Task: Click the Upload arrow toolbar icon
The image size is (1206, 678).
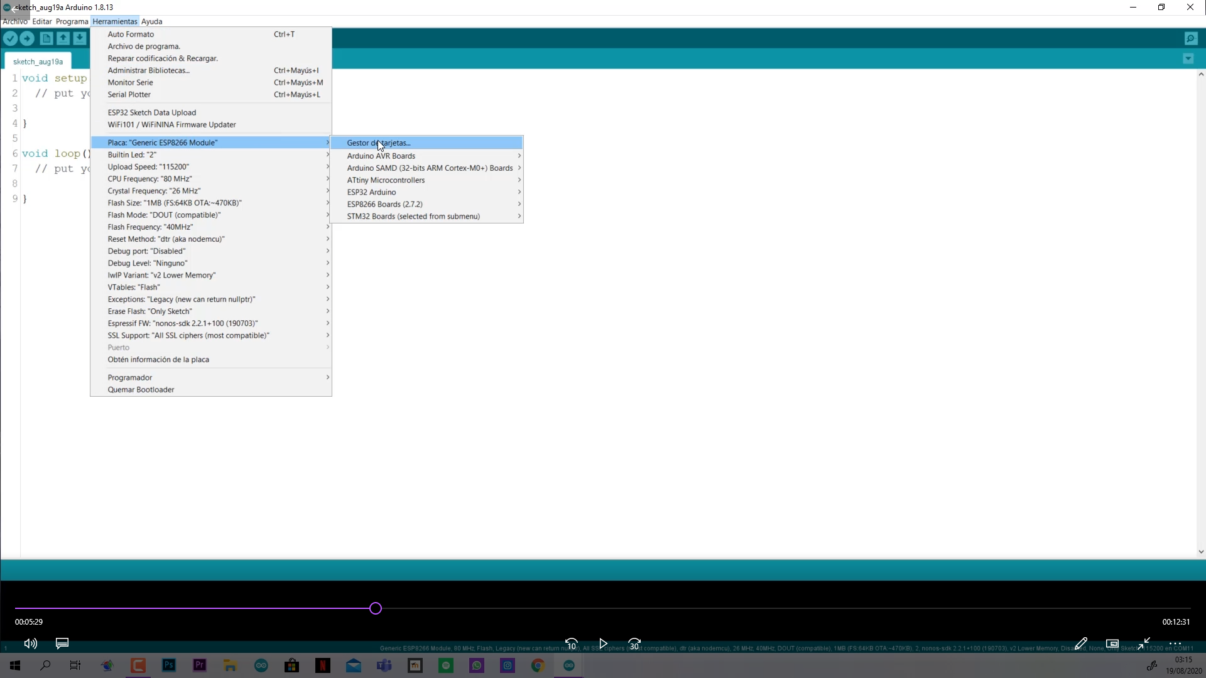Action: click(x=27, y=38)
